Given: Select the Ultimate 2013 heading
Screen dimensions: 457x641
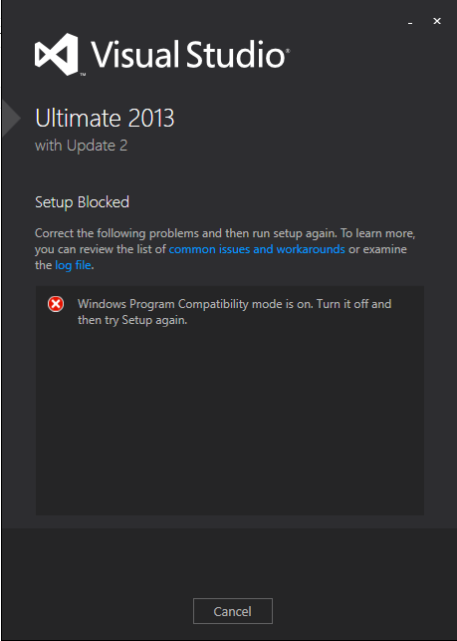Looking at the screenshot, I should [x=105, y=119].
